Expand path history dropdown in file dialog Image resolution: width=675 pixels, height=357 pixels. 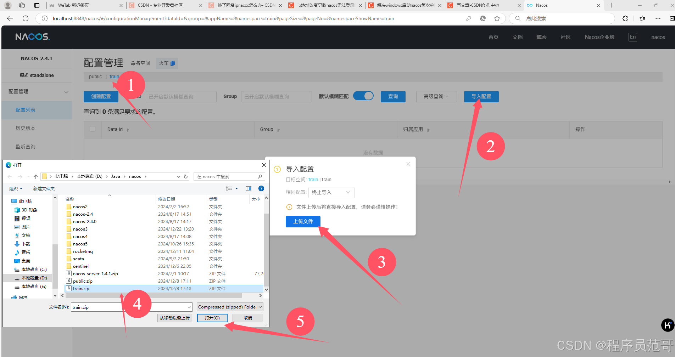click(x=178, y=176)
